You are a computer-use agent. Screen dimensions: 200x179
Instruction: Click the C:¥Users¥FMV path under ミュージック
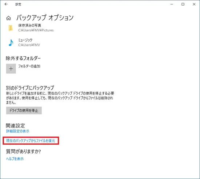click(x=29, y=45)
